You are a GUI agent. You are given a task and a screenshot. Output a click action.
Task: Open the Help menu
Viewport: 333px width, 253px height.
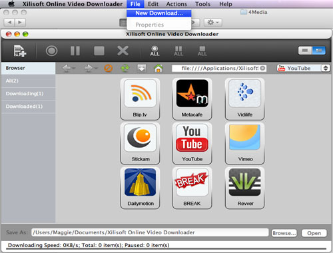point(226,4)
